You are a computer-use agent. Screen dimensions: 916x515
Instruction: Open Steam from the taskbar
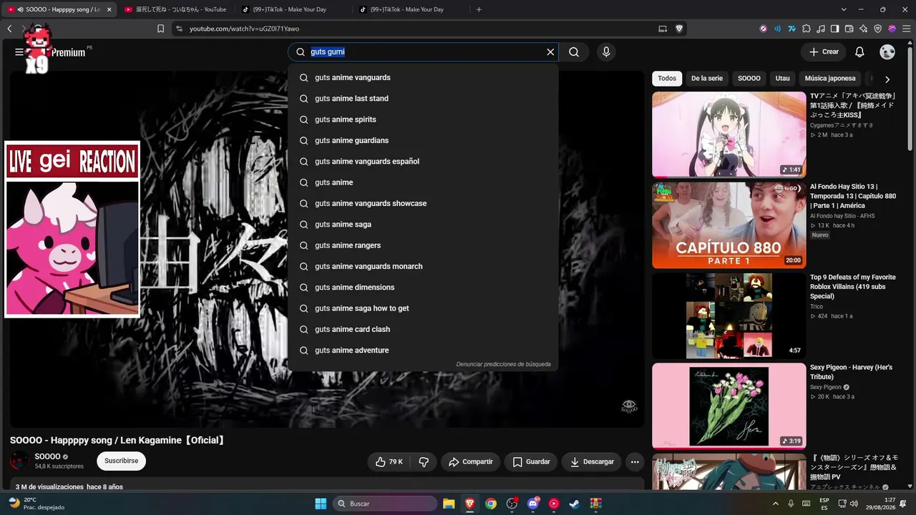[575, 504]
